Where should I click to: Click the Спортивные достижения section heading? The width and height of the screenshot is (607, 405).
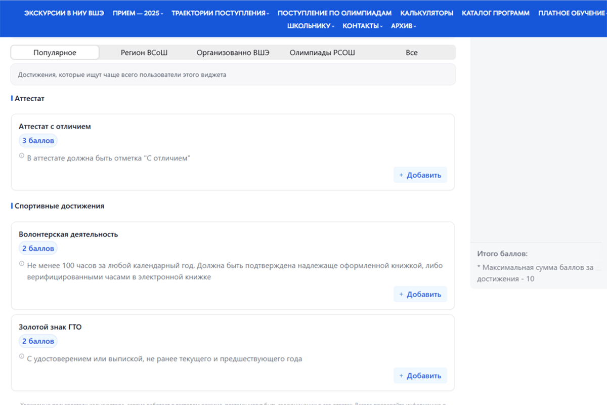pyautogui.click(x=60, y=206)
